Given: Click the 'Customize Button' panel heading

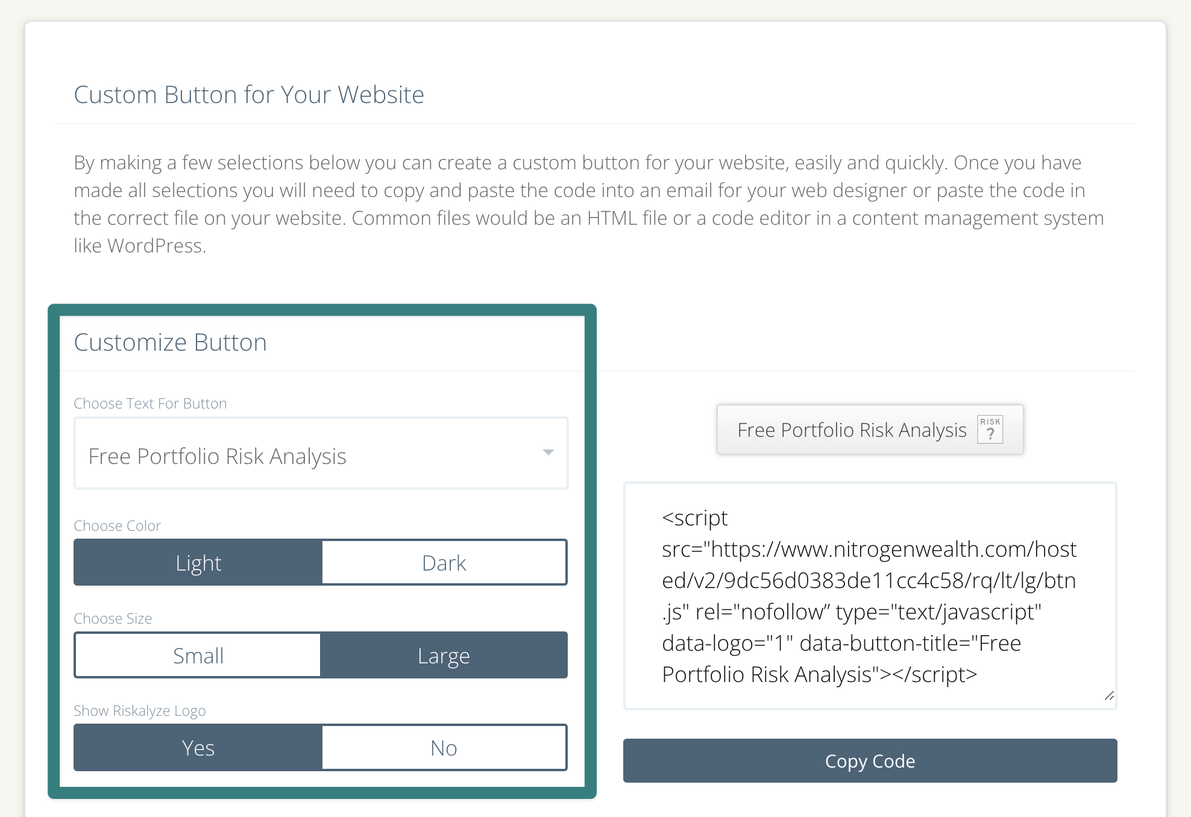Looking at the screenshot, I should pos(170,342).
